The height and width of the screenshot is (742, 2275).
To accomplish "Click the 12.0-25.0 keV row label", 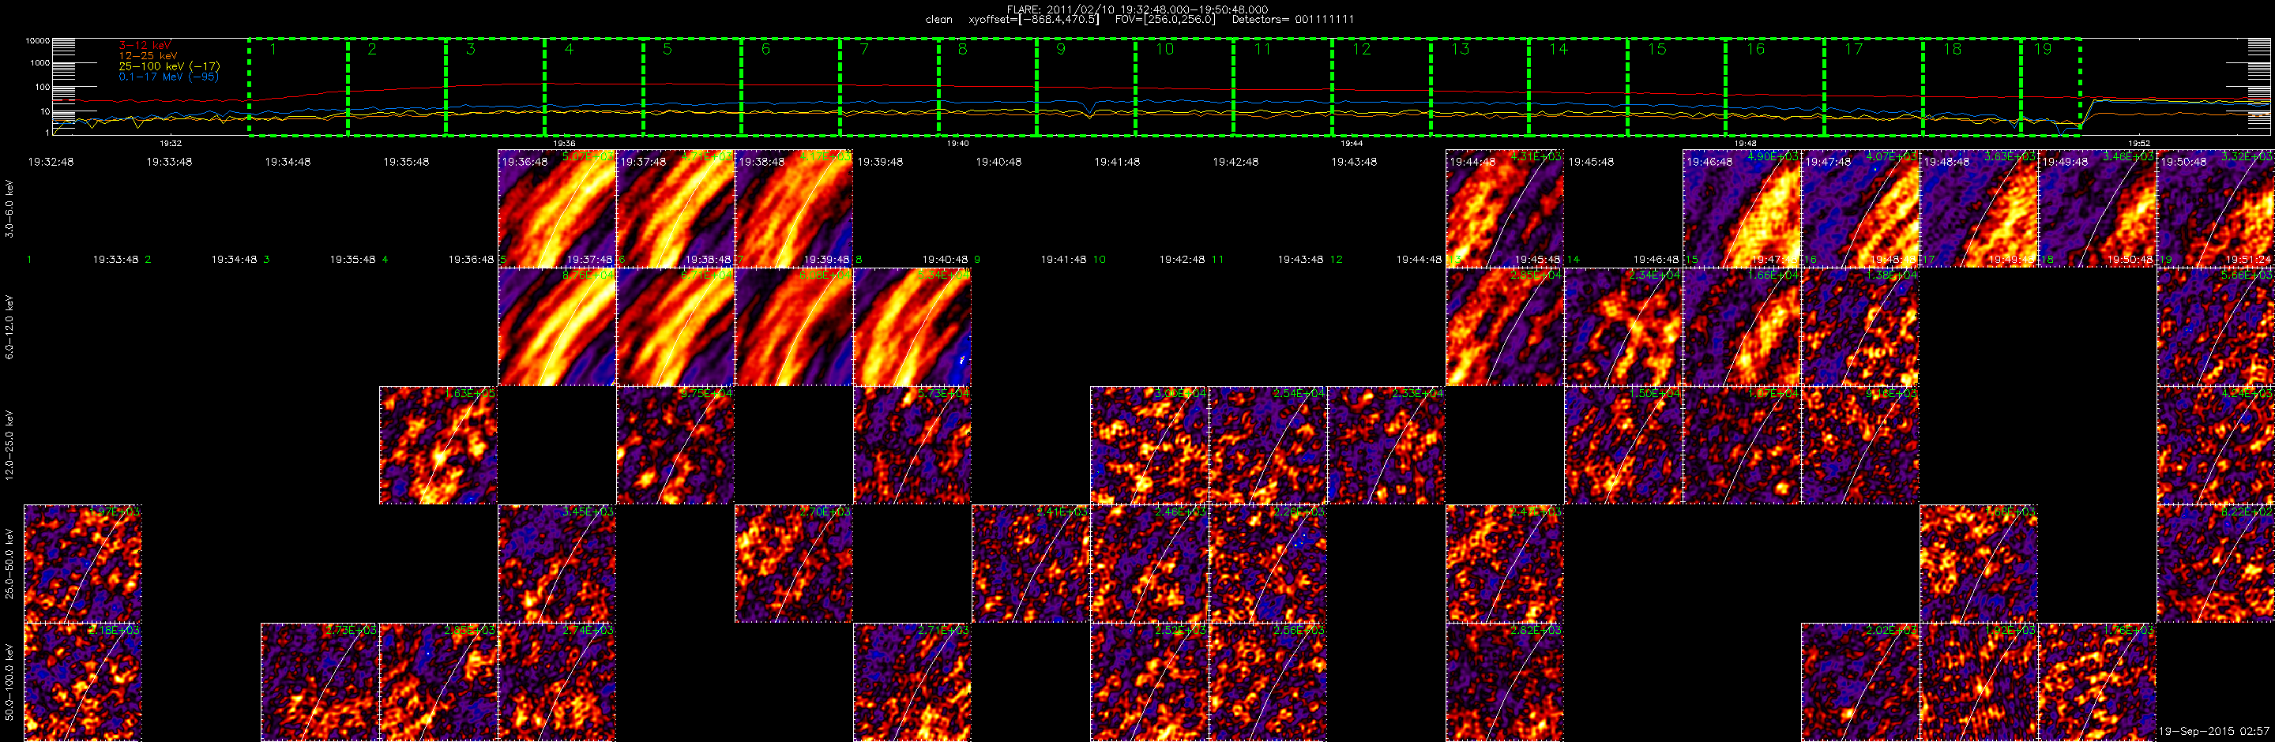I will point(9,444).
